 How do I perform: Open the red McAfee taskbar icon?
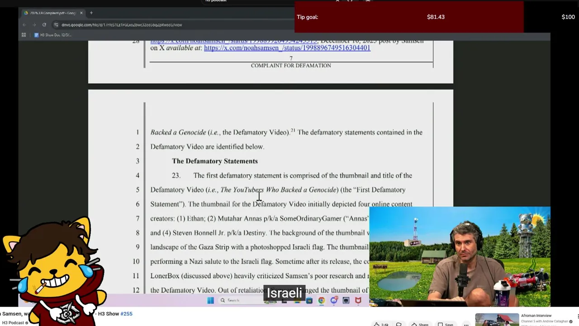(358, 300)
